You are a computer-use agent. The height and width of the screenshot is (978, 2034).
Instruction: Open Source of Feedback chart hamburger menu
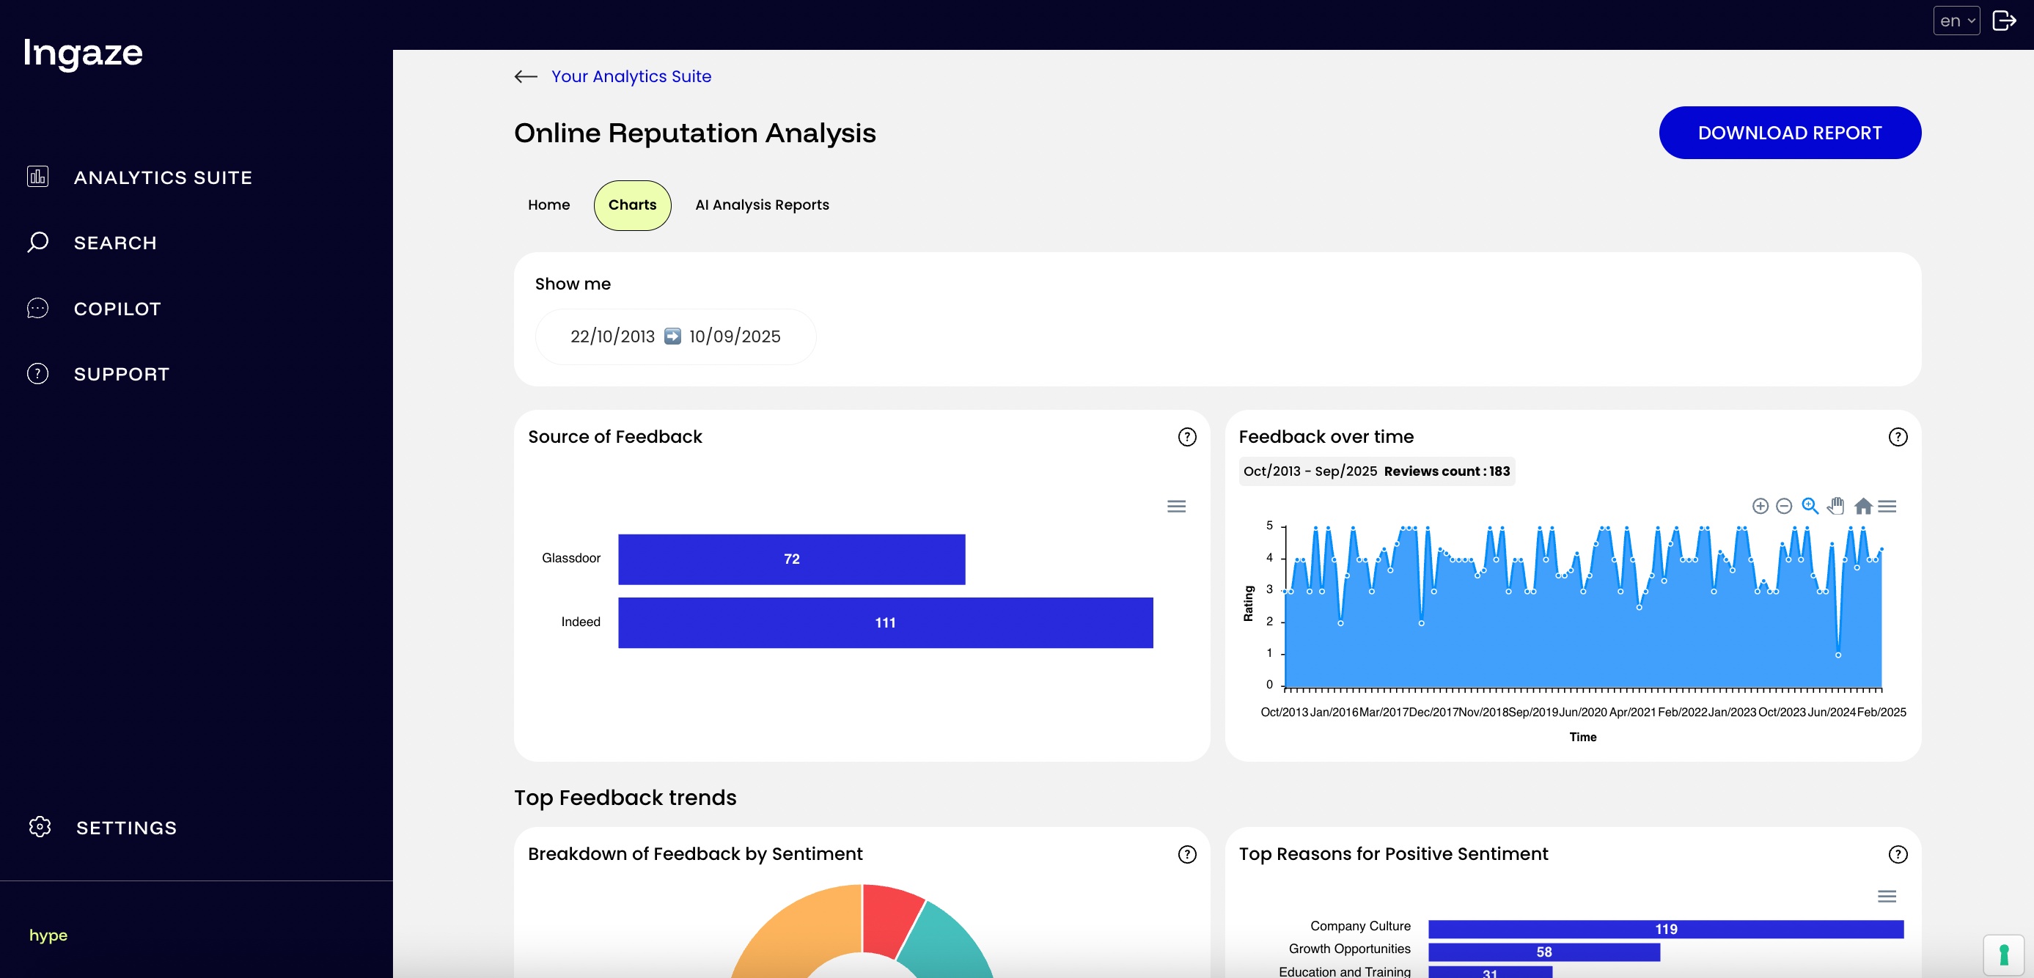1175,506
